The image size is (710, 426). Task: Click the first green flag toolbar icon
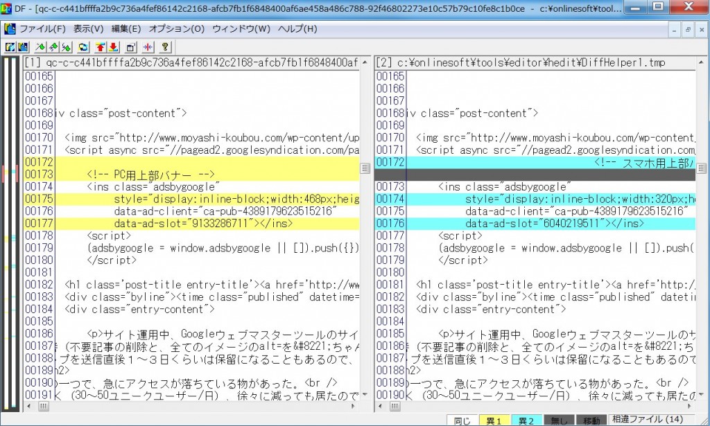point(41,47)
